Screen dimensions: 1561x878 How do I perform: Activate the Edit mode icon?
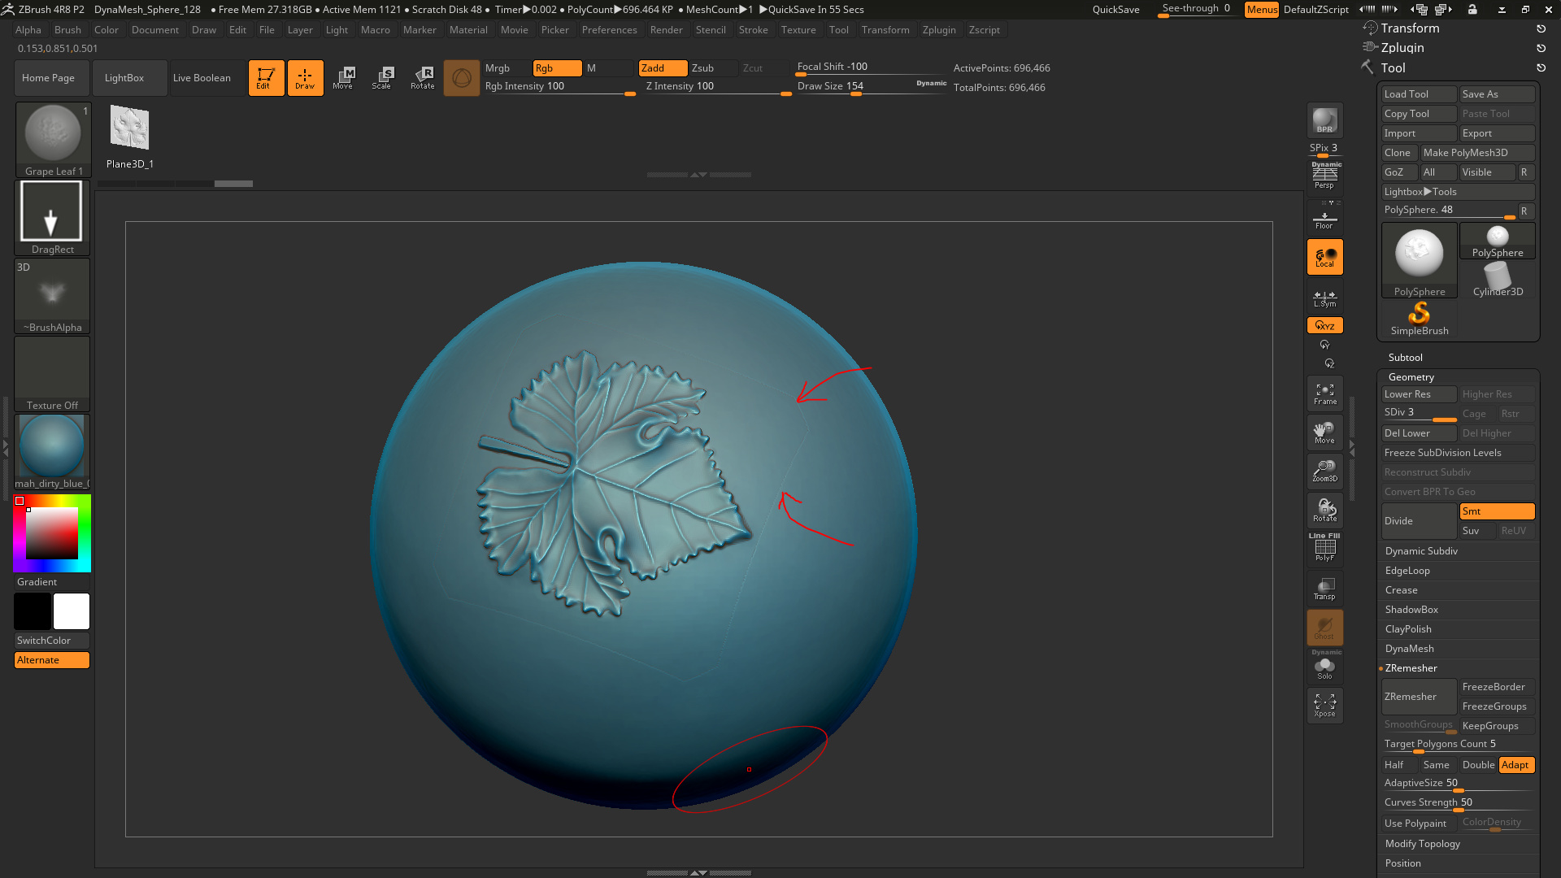[266, 78]
